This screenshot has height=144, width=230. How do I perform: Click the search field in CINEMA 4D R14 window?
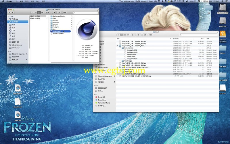85,13
